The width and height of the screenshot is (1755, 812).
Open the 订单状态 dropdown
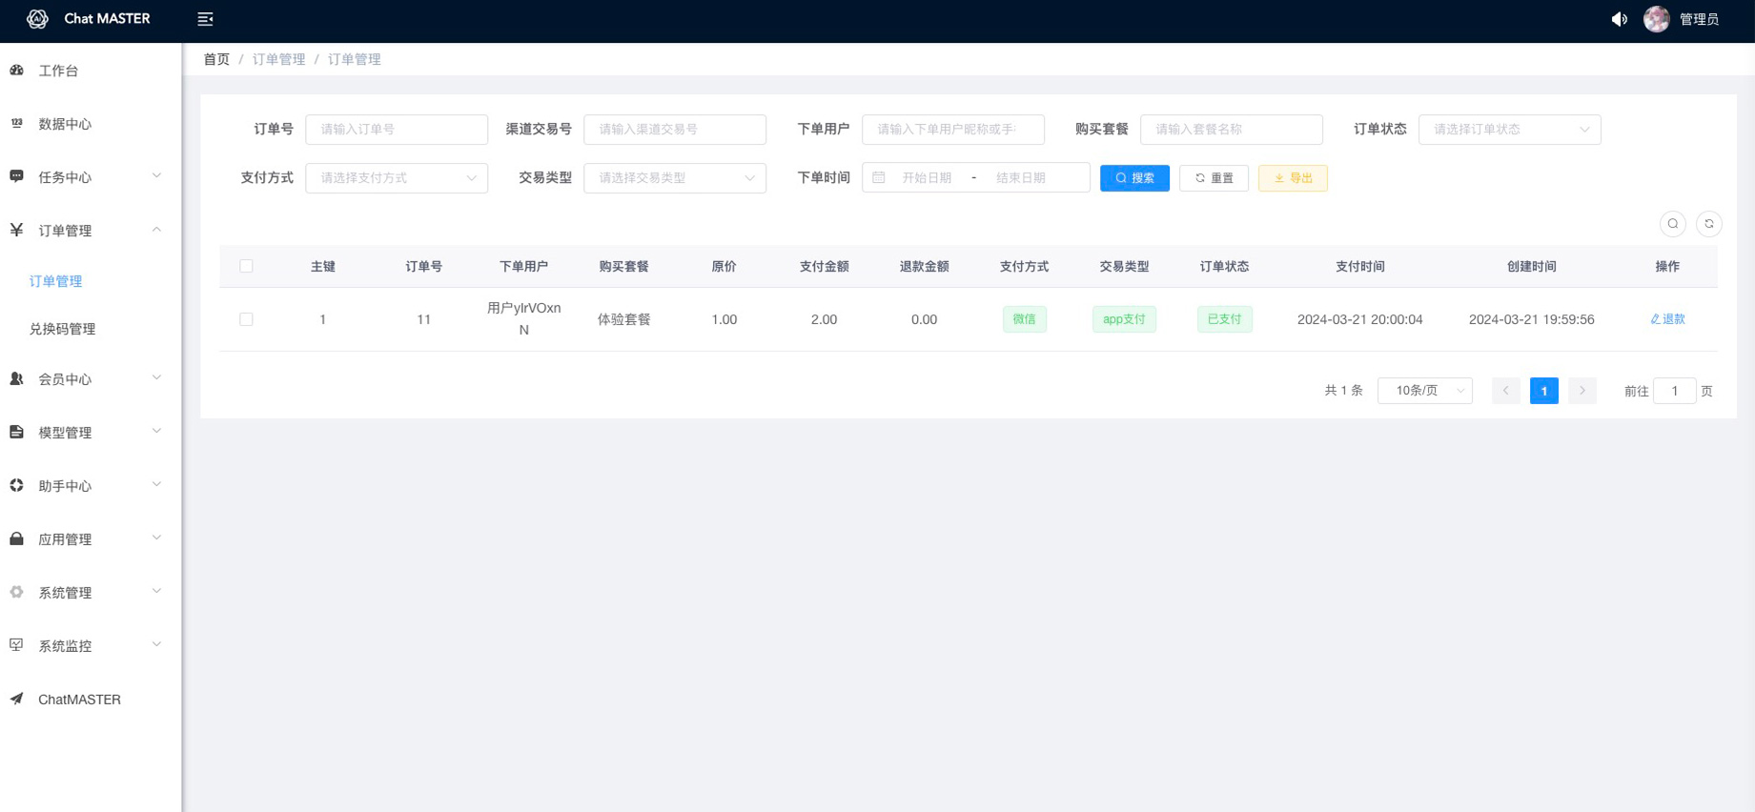click(1510, 130)
